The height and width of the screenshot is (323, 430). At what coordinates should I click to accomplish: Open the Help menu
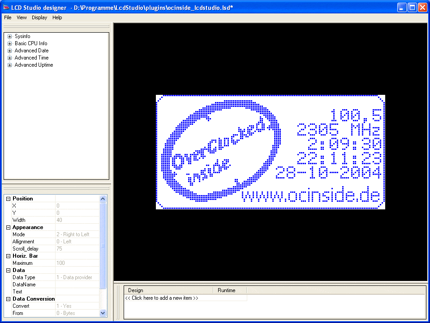click(57, 17)
